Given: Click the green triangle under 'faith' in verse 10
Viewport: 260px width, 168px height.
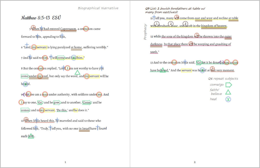Looking at the screenshot, I should pos(31,136).
